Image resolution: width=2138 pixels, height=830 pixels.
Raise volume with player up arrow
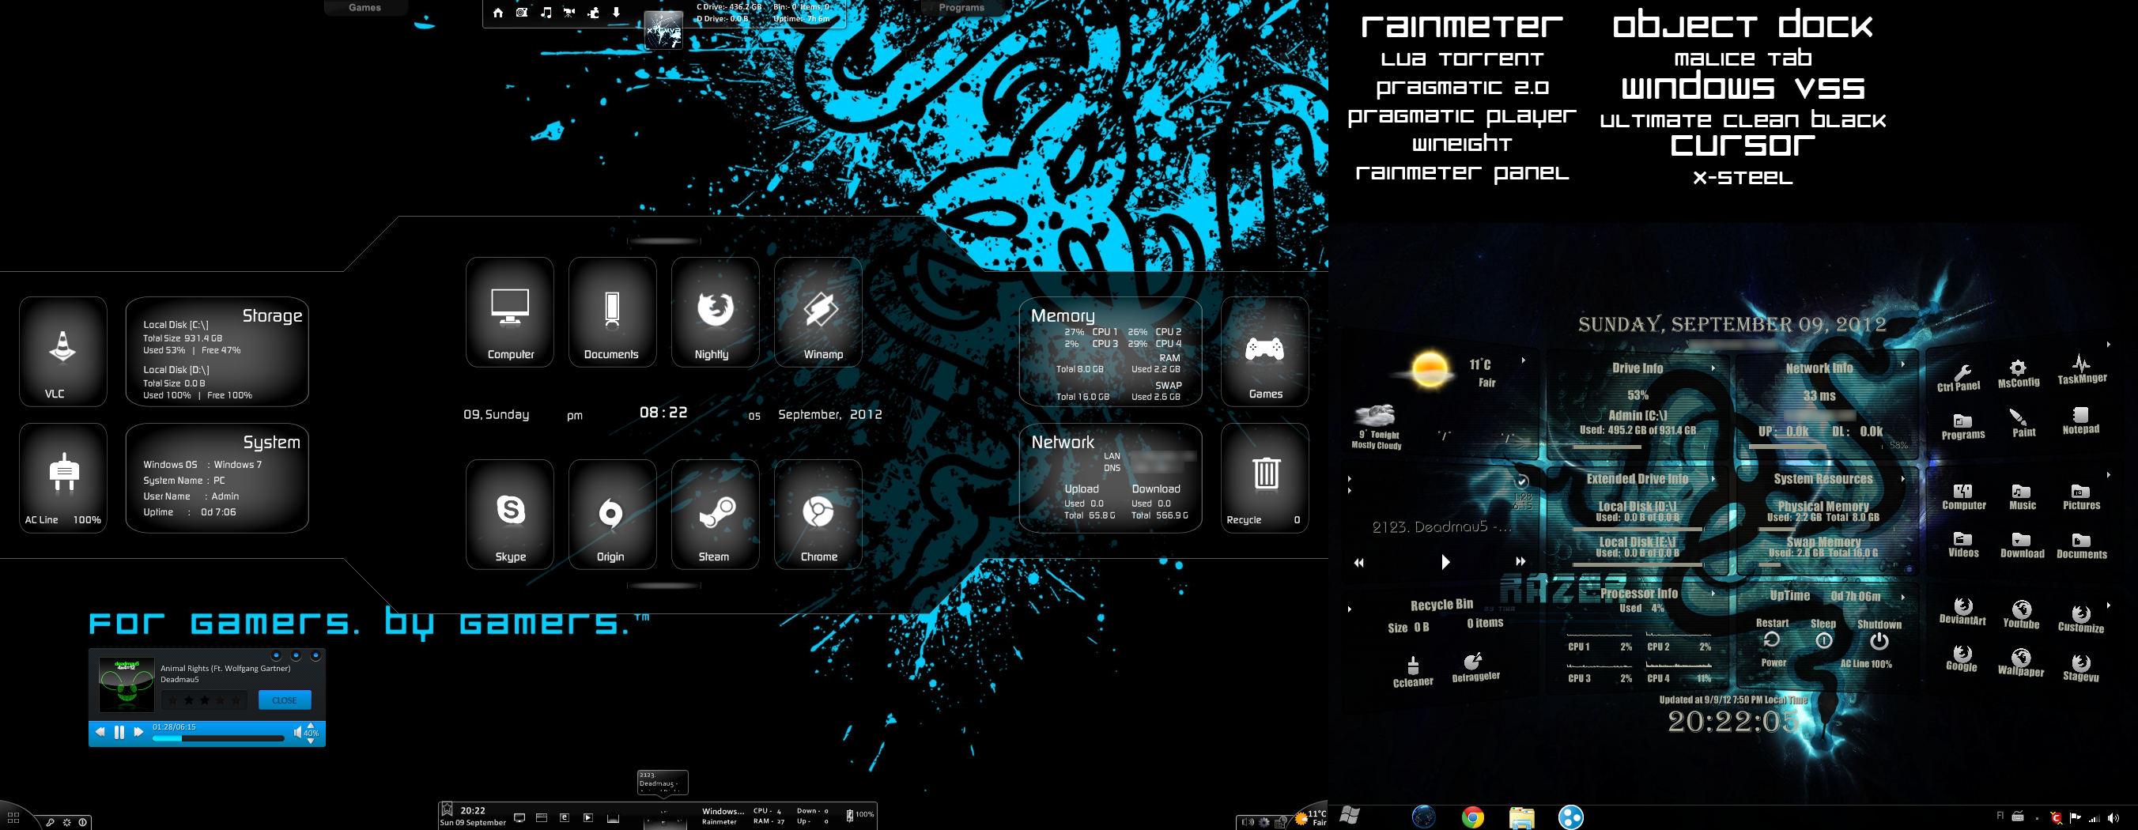pos(311,726)
